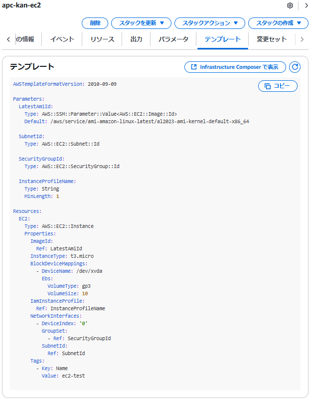Click the Parameters: key
Screen dimensions: 312x401
click(28, 99)
